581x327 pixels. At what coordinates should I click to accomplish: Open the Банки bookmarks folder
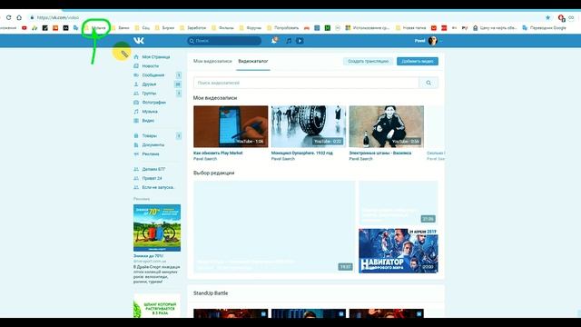pyautogui.click(x=121, y=28)
